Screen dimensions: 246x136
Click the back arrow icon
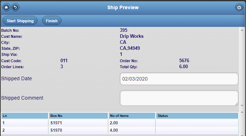pos(15,7)
